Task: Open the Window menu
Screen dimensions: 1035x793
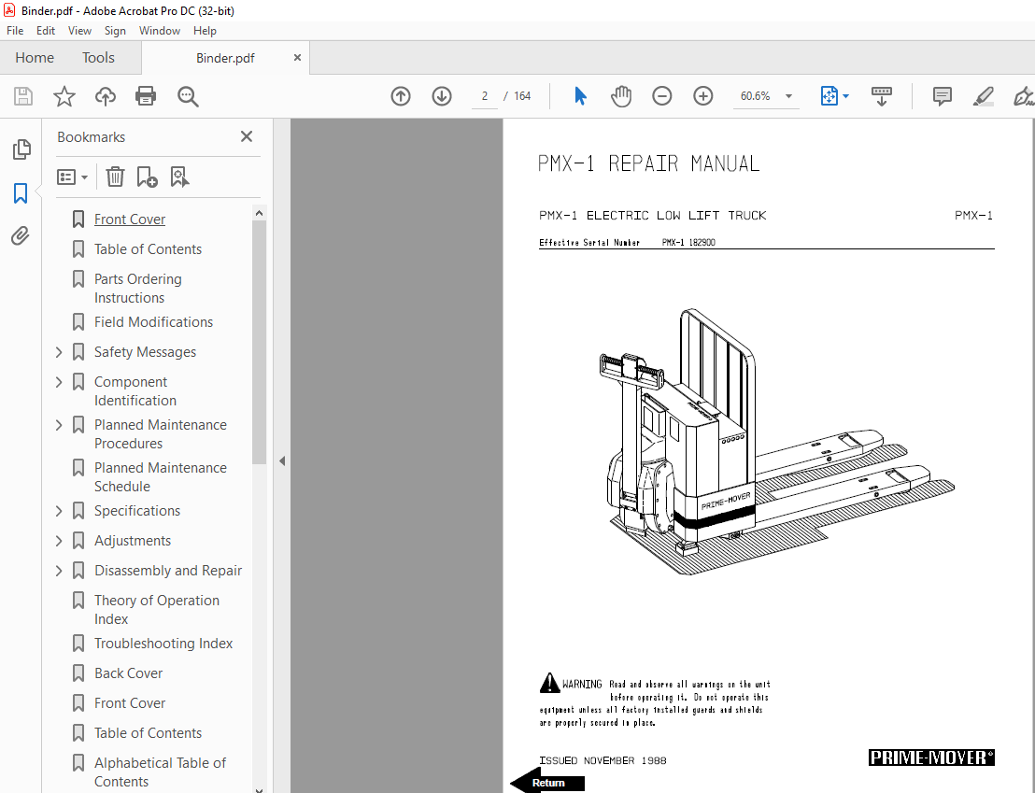Action: (159, 31)
